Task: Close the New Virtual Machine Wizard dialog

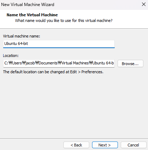Action: tap(144, 5)
